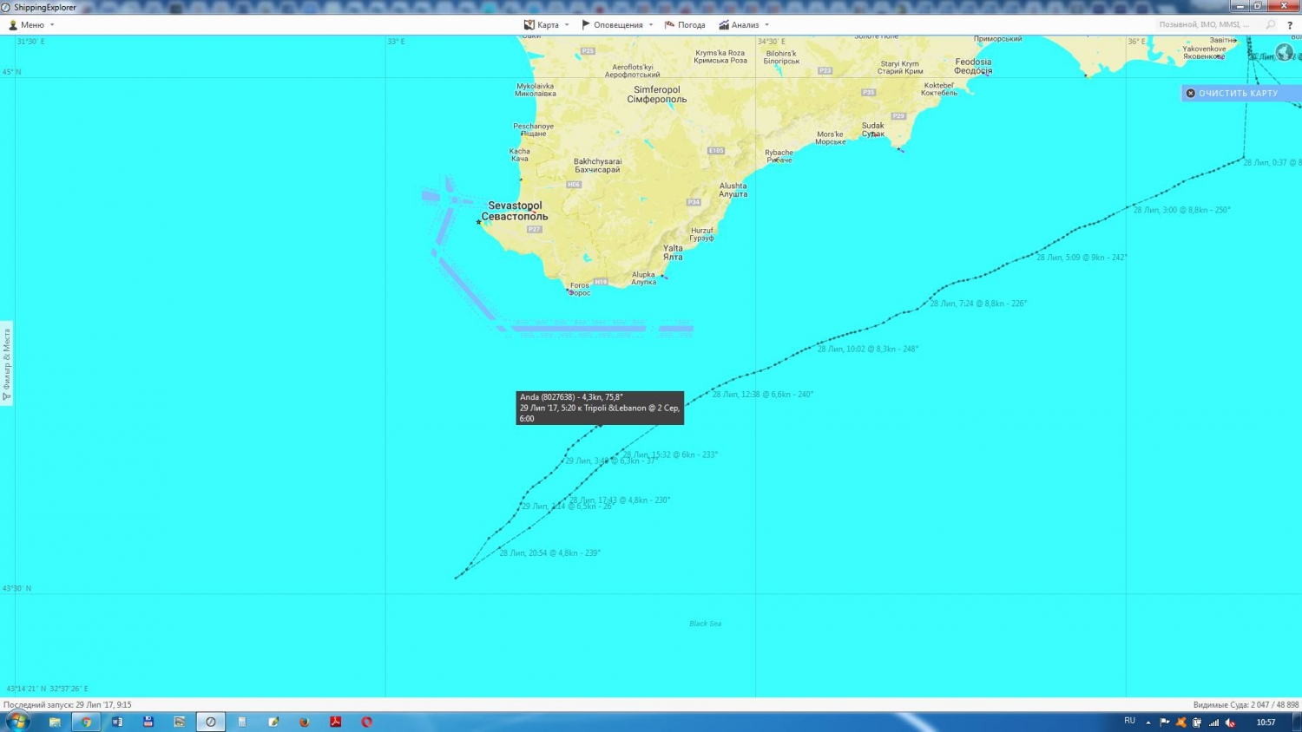Open Firefox from the taskbar

point(304,722)
